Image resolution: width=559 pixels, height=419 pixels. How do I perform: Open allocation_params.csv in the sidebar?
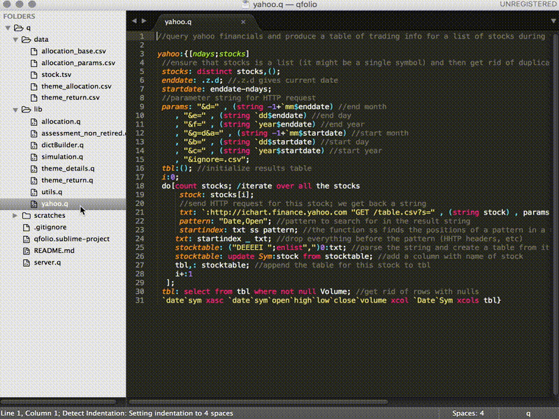click(x=78, y=63)
